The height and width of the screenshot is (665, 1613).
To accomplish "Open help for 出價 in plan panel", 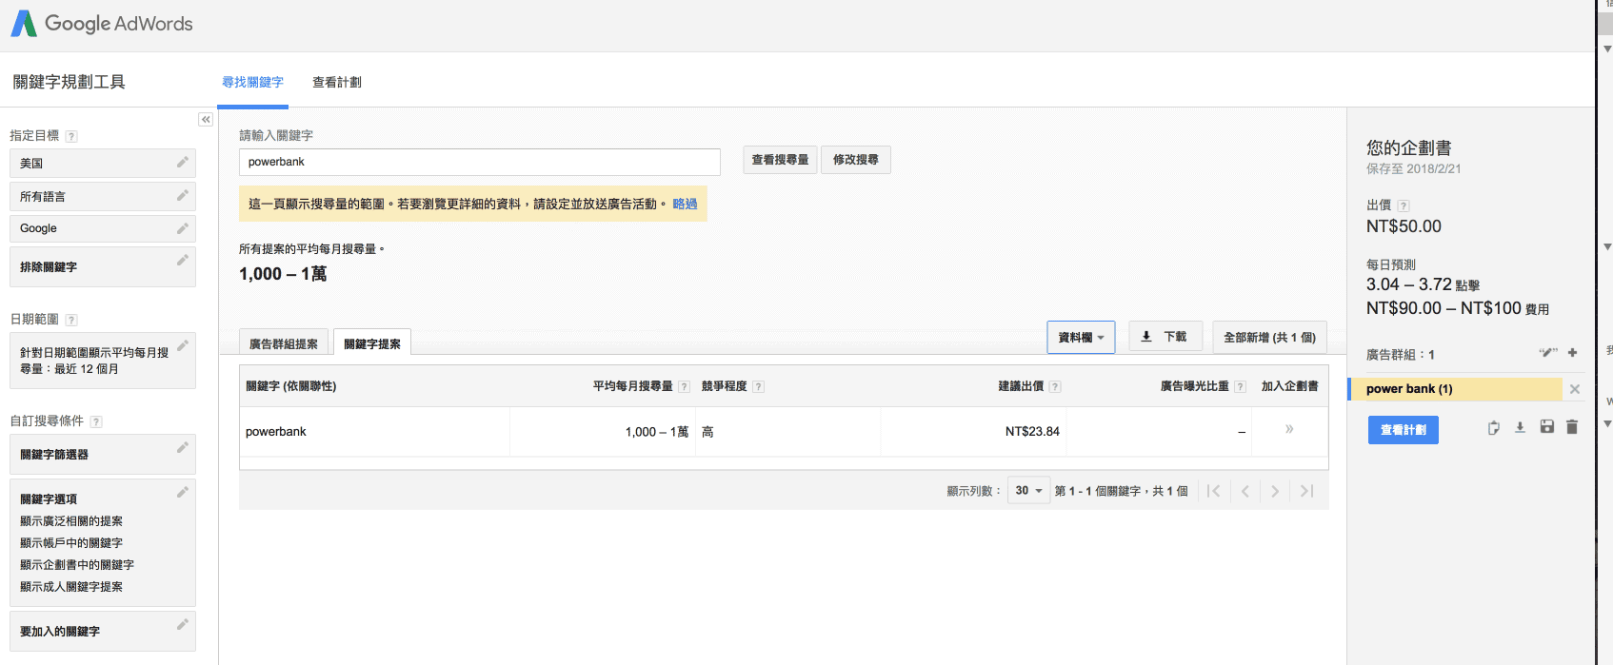I will pos(1404,205).
